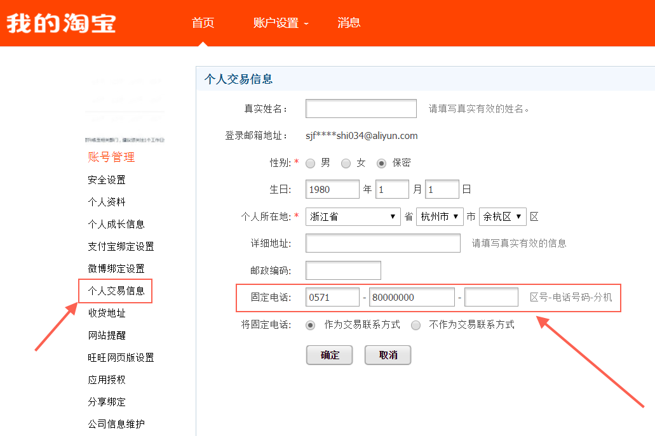Open 分享绑定 in sidebar
The image size is (655, 436).
(107, 402)
